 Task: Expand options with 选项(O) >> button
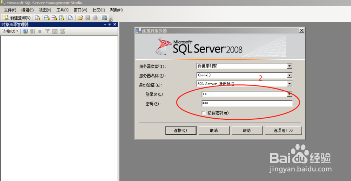[x=283, y=131]
